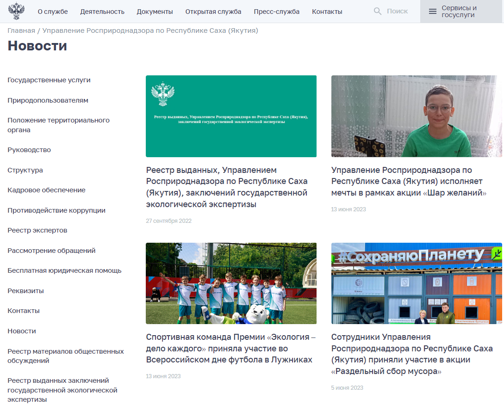Open the Sakha (Yakutia) department breadcrumb link
The height and width of the screenshot is (405, 504).
(x=150, y=31)
